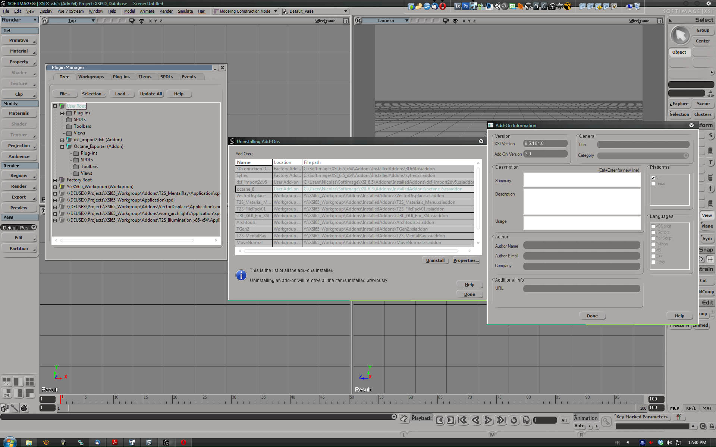Collapse the User Root tree node
This screenshot has width=716, height=447.
pos(55,106)
